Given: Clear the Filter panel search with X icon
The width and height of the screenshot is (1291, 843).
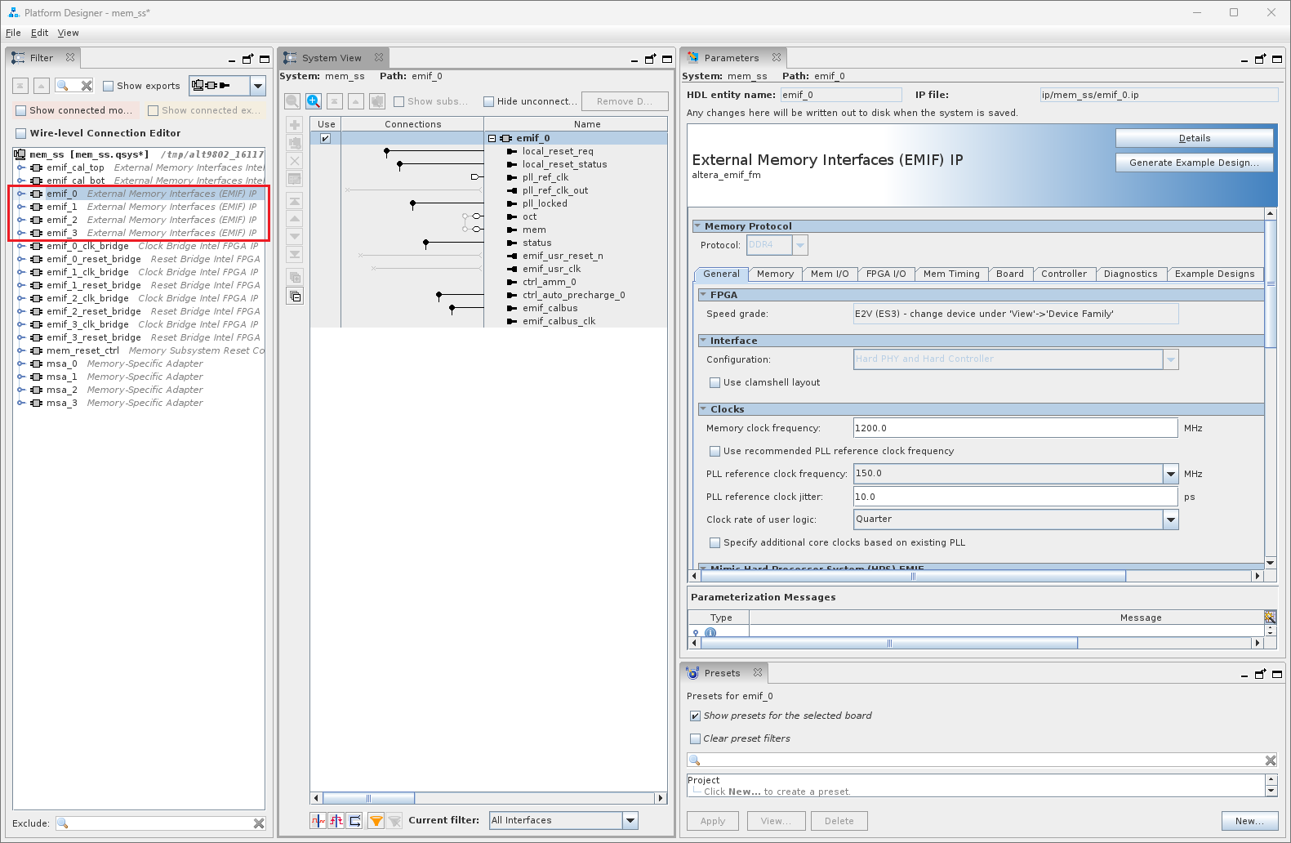Looking at the screenshot, I should pyautogui.click(x=87, y=86).
